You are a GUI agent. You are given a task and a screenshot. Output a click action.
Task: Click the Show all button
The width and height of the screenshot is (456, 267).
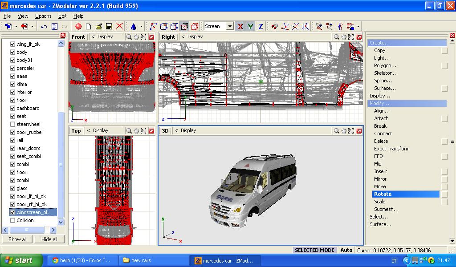click(x=17, y=239)
